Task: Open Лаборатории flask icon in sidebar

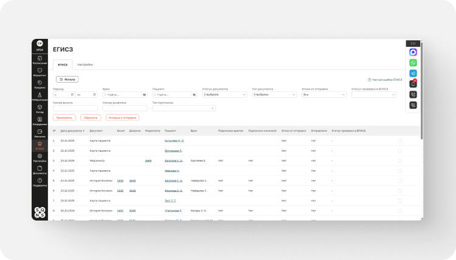Action: (x=40, y=97)
